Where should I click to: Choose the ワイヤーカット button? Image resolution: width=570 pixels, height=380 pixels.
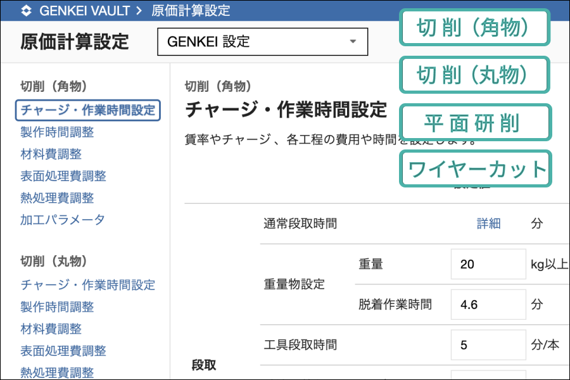tap(474, 169)
